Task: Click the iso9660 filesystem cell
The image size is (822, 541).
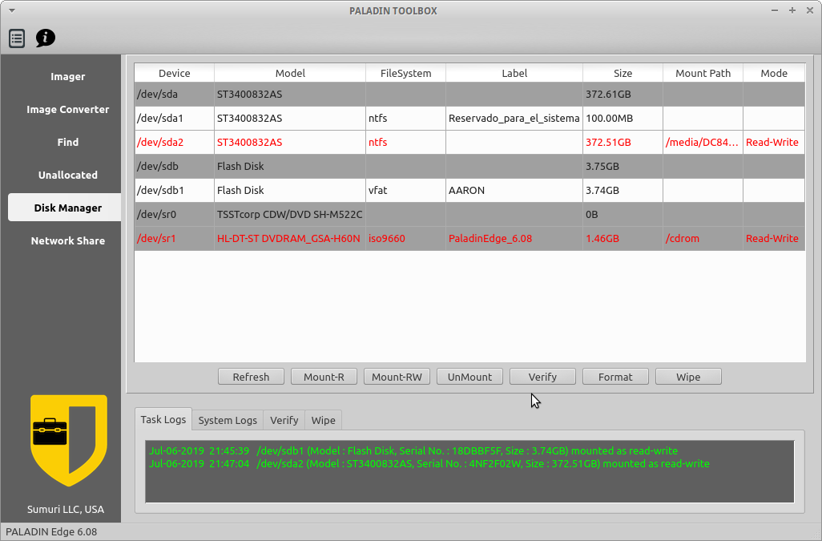Action: click(405, 239)
